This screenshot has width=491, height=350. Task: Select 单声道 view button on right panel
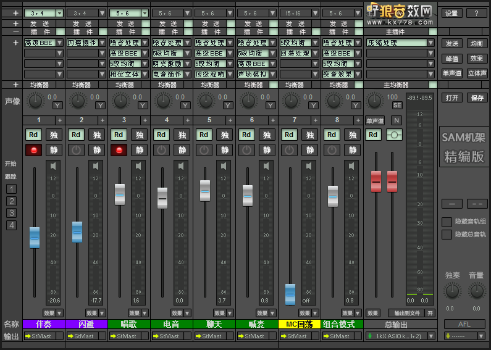452,73
